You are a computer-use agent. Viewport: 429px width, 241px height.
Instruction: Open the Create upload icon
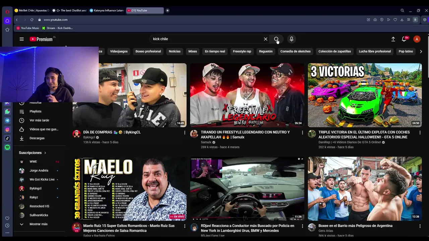(x=393, y=39)
